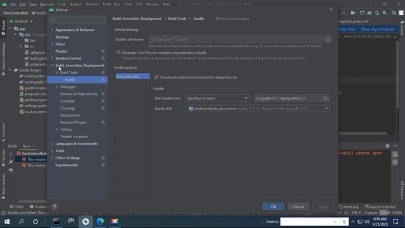Viewport: 405px width, 228px height.
Task: Click the 4 spaces indent status bar entry
Action: tap(371, 213)
